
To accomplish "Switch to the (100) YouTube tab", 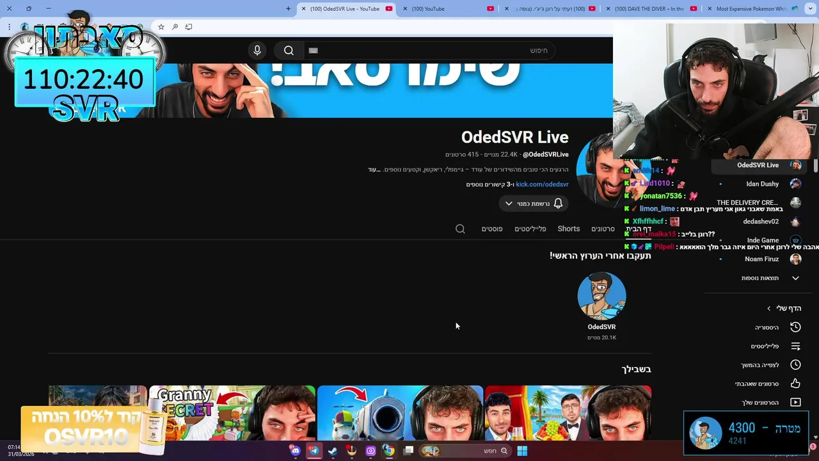I will (x=448, y=9).
